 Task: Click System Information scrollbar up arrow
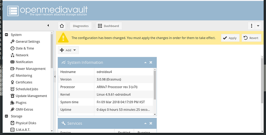click(155, 69)
